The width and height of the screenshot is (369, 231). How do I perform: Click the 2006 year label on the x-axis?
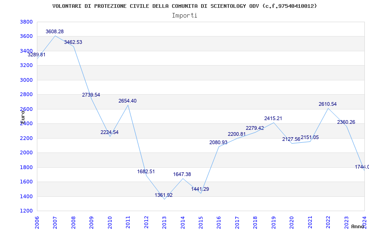point(37,223)
